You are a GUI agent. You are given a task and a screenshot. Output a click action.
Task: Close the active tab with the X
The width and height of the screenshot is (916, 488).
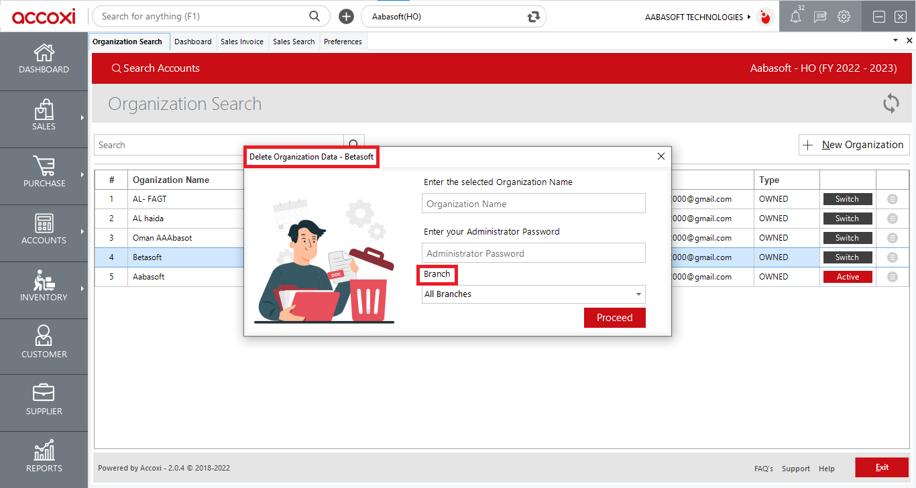909,41
